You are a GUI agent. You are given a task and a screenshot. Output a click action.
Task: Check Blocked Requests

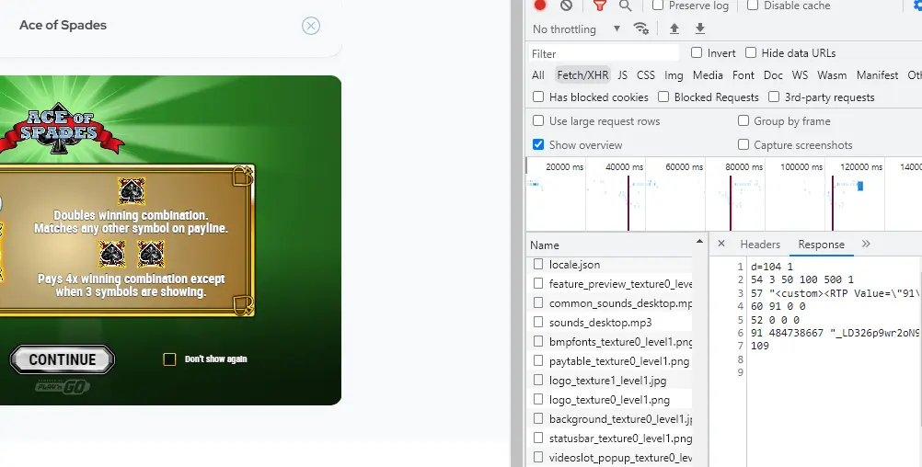click(663, 97)
